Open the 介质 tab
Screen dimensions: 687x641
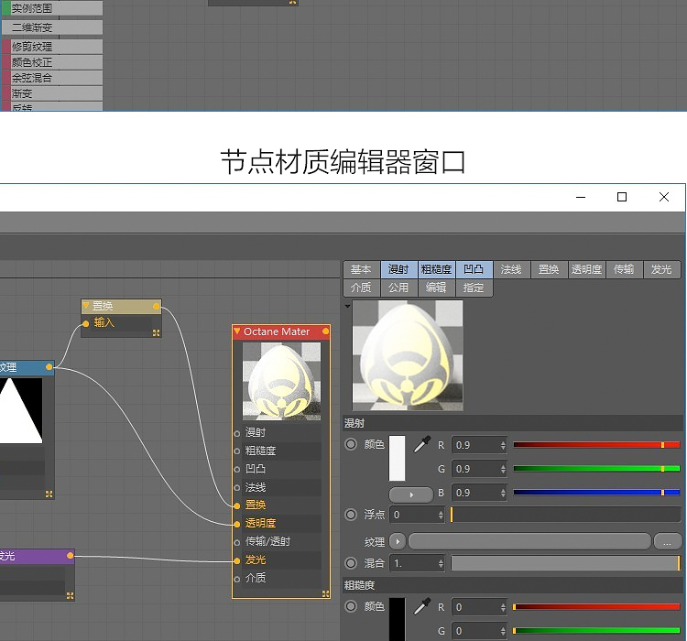362,288
